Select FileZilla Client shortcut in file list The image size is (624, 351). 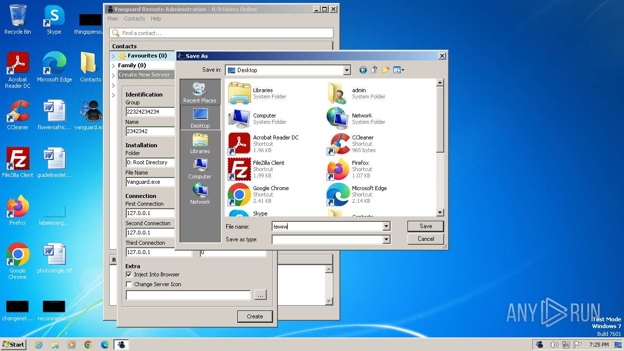tap(257, 169)
